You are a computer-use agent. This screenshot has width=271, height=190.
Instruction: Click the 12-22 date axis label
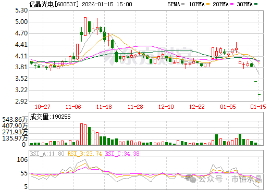click(197, 107)
